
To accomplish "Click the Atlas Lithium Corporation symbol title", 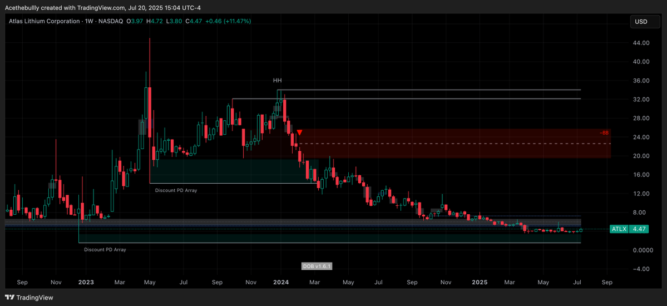I will [x=46, y=21].
